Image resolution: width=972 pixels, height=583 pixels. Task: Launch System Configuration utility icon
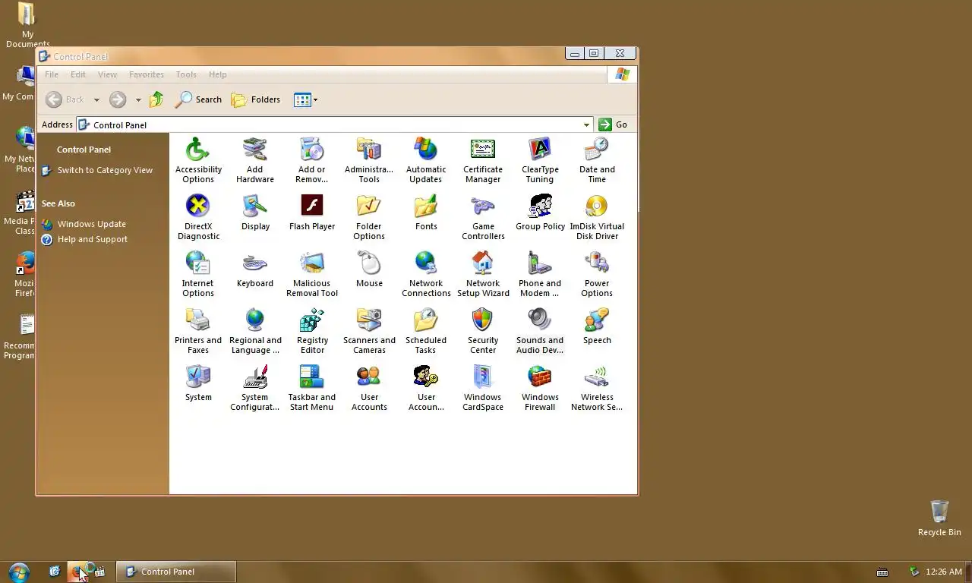[255, 388]
